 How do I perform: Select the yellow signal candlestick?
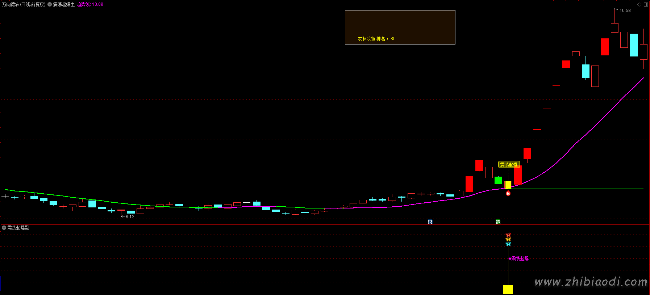coord(508,185)
